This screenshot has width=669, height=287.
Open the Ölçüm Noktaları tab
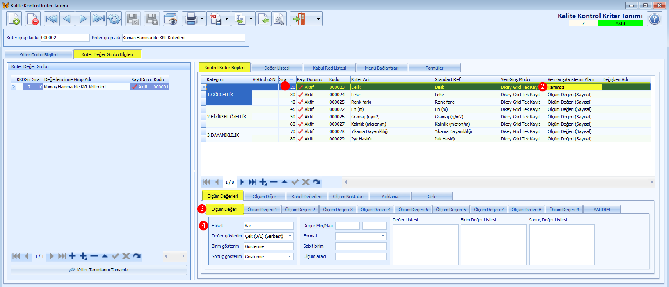(348, 197)
